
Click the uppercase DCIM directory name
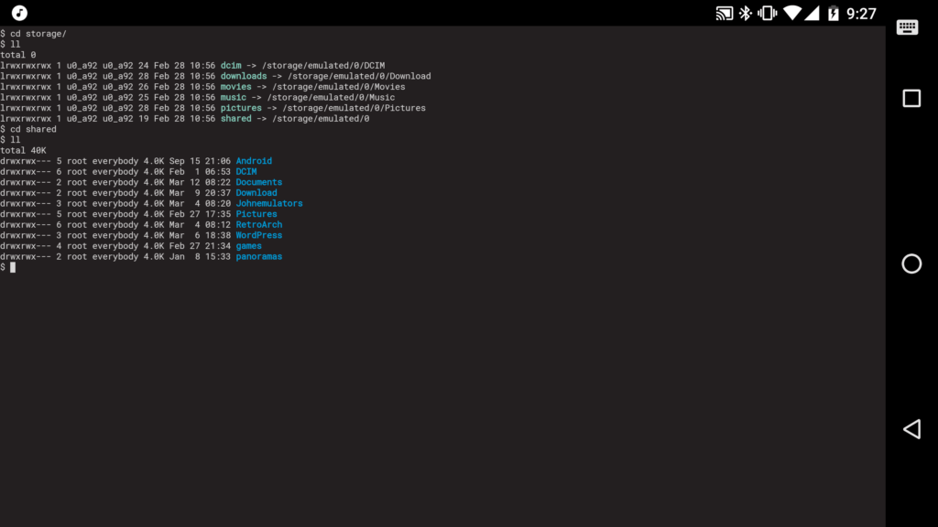(x=245, y=171)
